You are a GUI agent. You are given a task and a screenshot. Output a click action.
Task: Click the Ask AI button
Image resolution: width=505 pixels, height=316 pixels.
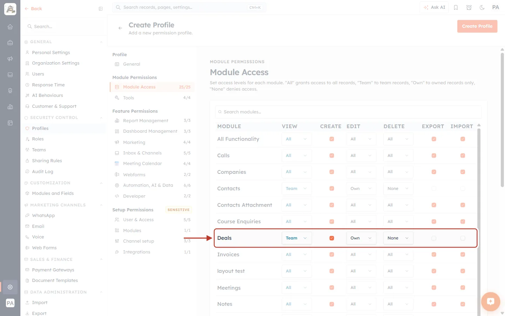tap(434, 7)
